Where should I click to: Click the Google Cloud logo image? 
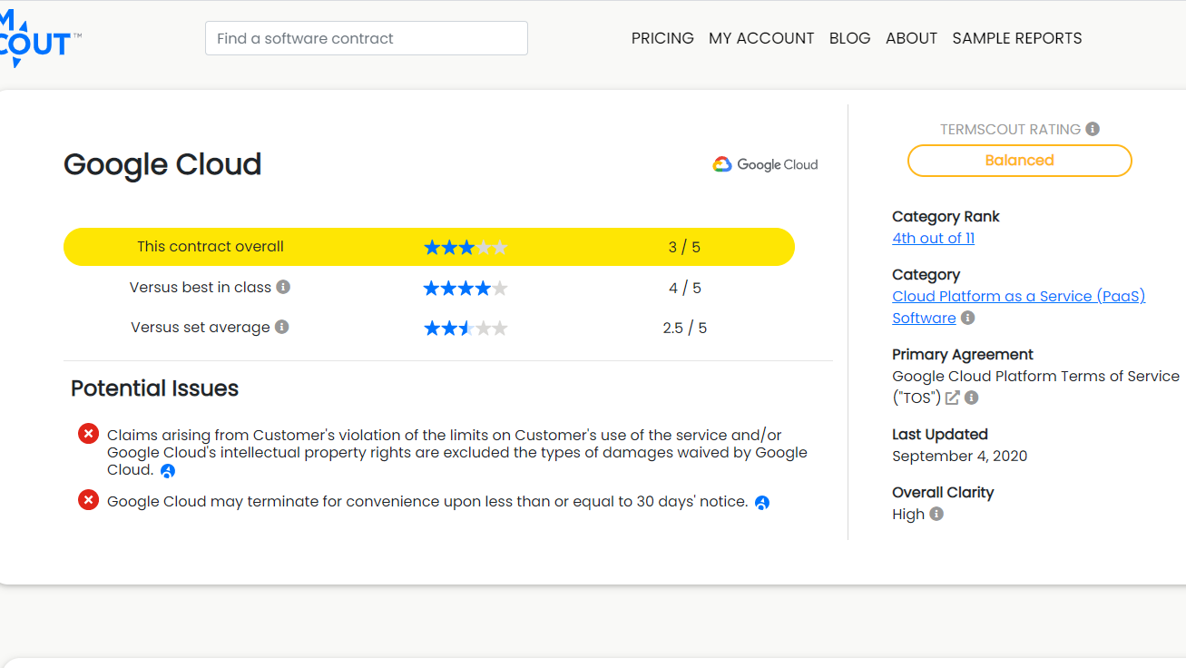[x=765, y=164]
